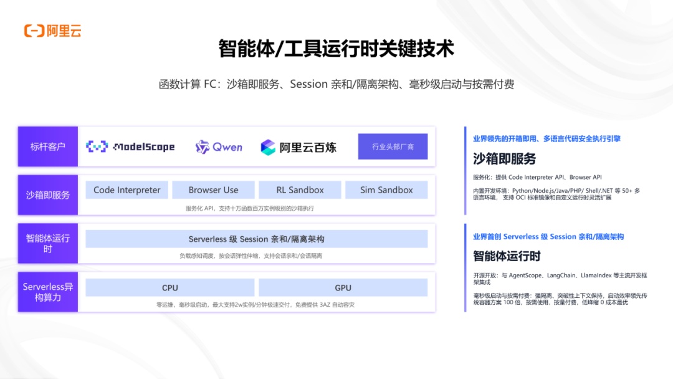This screenshot has width=673, height=379.
Task: Click the caption 服务化 API，支持十万函数百万实例
Action: point(250,208)
